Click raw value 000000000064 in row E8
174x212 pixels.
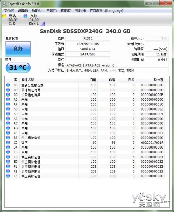152,157
